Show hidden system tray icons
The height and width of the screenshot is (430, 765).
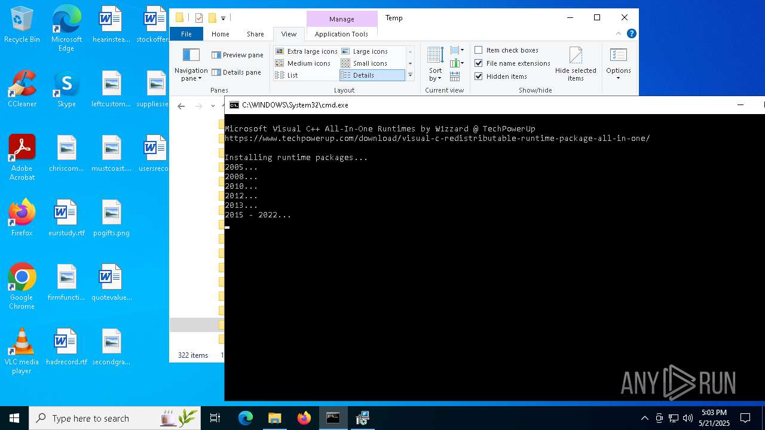pyautogui.click(x=644, y=418)
